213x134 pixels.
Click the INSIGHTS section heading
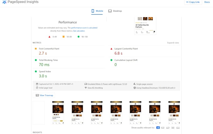point(37,132)
